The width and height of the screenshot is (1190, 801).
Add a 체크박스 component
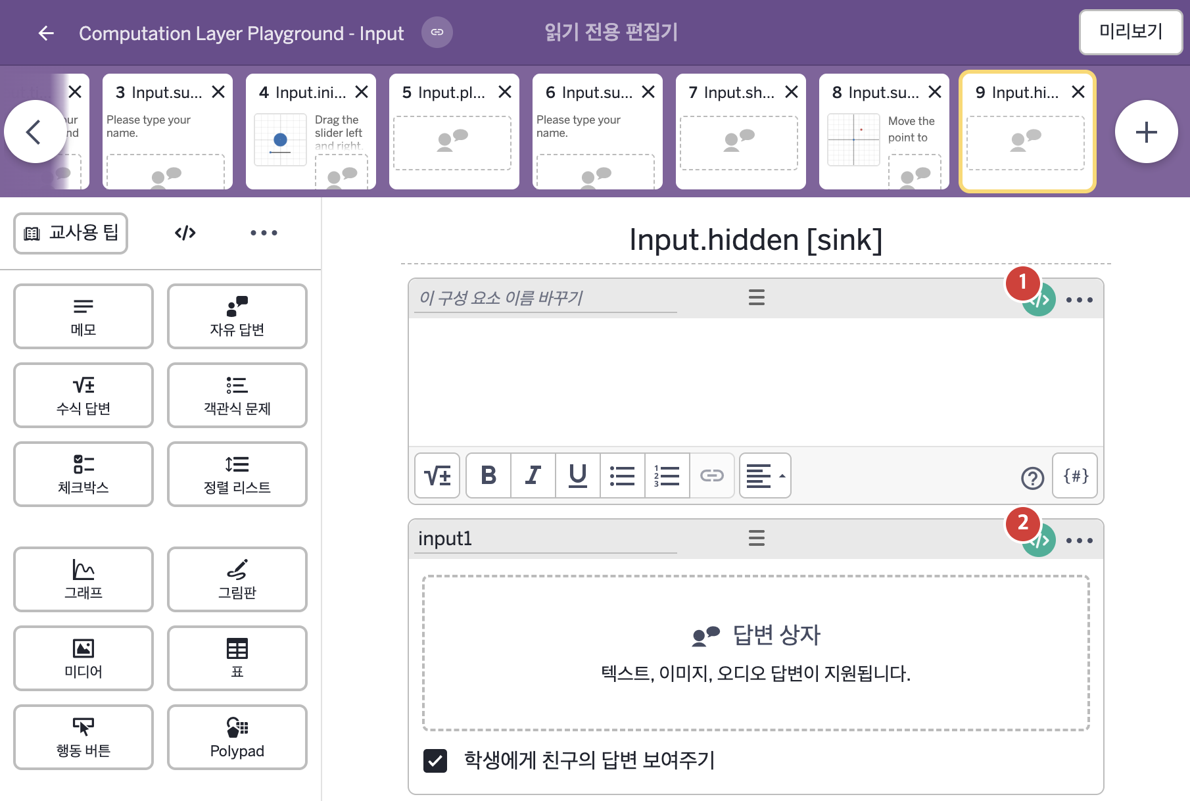(83, 474)
